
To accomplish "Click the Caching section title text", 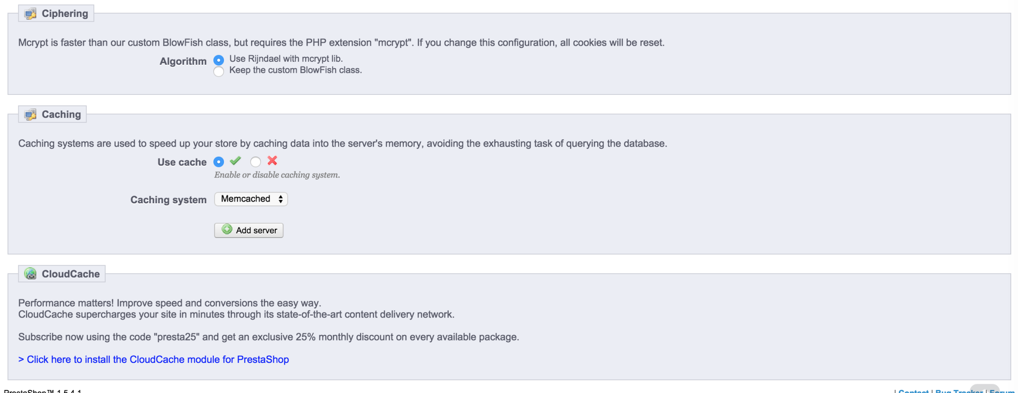I will click(x=61, y=114).
